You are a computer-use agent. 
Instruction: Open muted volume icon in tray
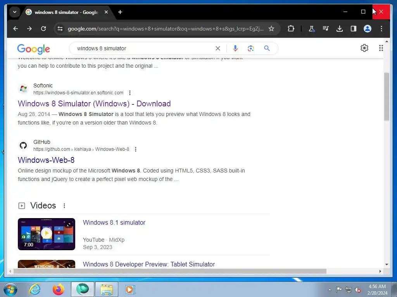[x=358, y=290]
